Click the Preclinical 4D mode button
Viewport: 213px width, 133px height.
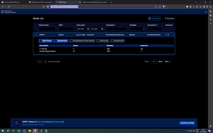pyautogui.click(x=117, y=41)
